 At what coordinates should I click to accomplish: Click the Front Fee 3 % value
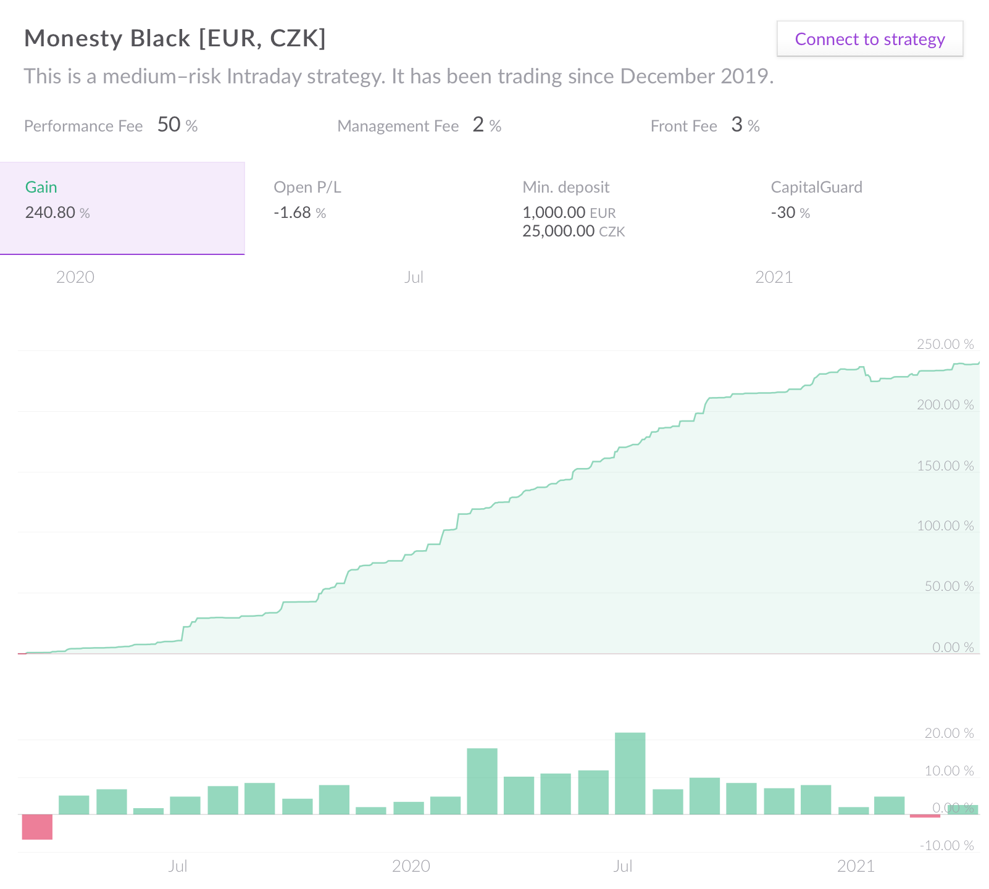point(745,125)
